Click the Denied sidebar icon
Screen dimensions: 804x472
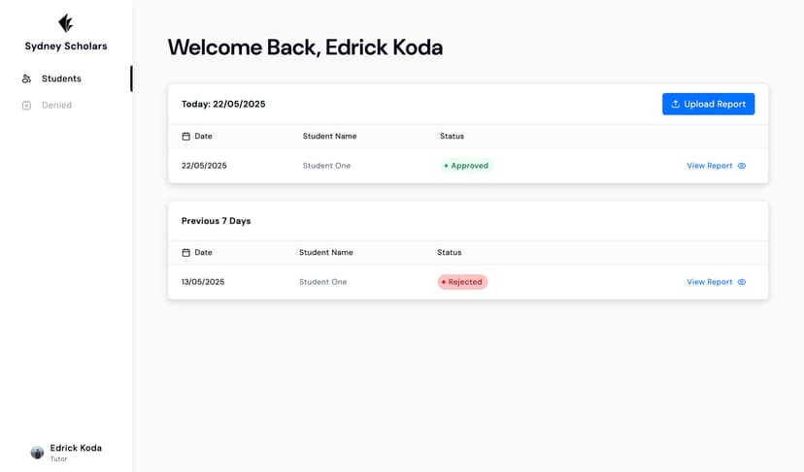[x=26, y=105]
